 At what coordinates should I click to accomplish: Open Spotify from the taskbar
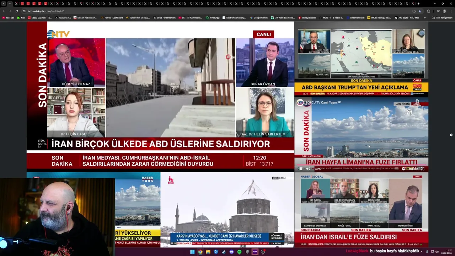tap(239, 252)
